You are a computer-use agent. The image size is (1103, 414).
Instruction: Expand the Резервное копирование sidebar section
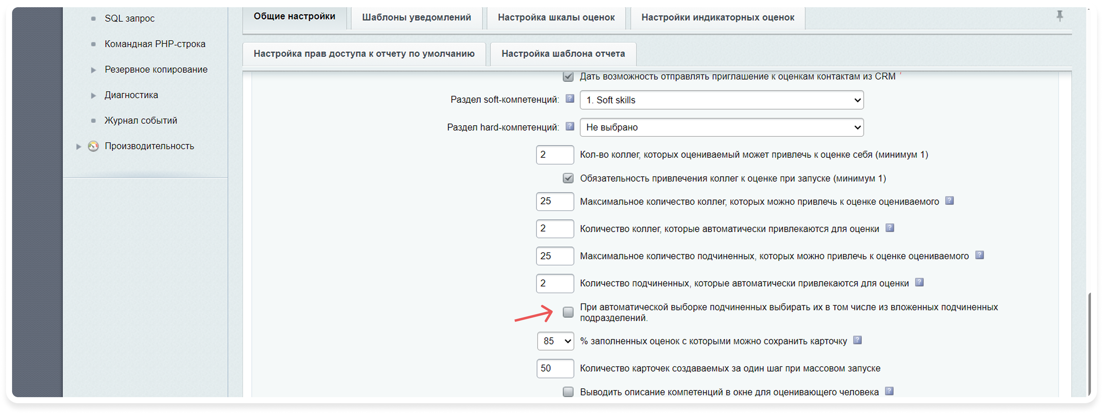click(93, 69)
